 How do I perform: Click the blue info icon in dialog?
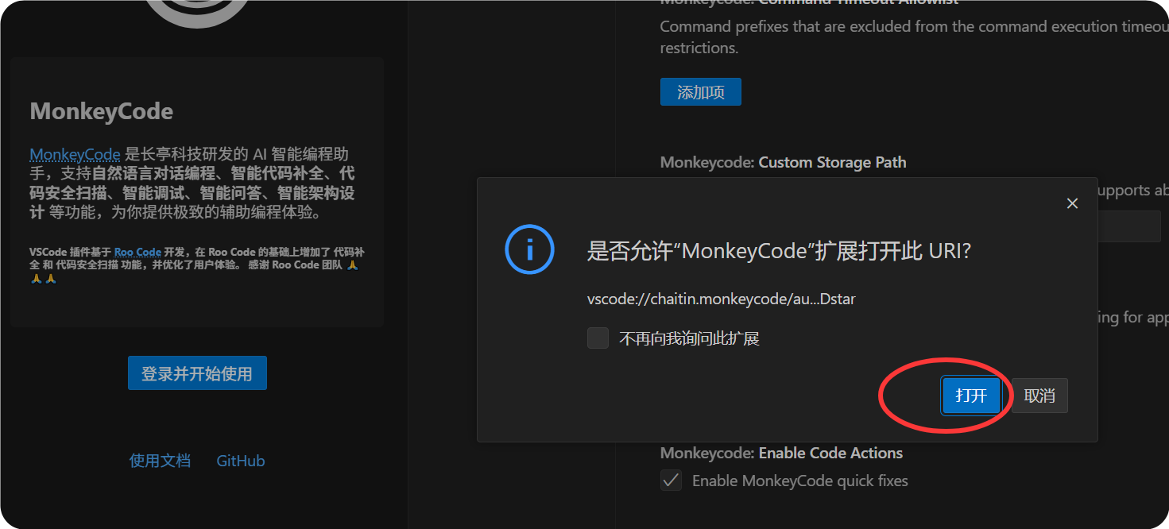[529, 250]
